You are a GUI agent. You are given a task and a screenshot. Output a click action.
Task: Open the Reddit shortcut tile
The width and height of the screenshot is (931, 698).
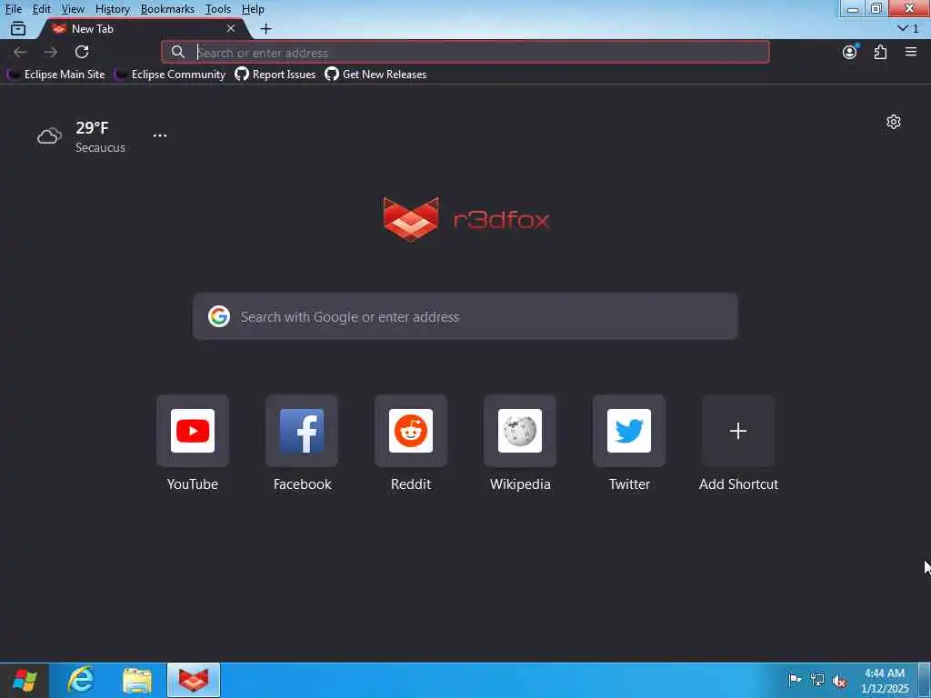(x=411, y=431)
